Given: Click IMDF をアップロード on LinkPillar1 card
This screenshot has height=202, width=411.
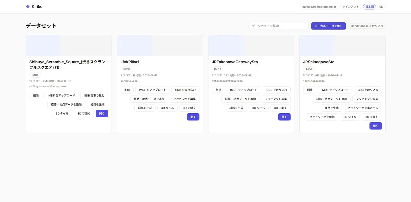Looking at the screenshot, I should coord(153,90).
